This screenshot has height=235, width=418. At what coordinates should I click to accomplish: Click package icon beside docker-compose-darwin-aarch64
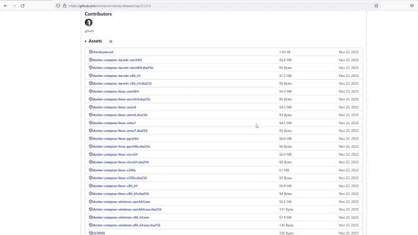pyautogui.click(x=91, y=59)
